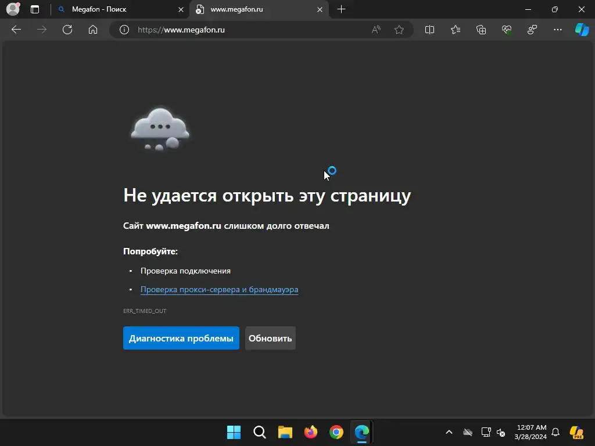Click the Обновить button

270,338
